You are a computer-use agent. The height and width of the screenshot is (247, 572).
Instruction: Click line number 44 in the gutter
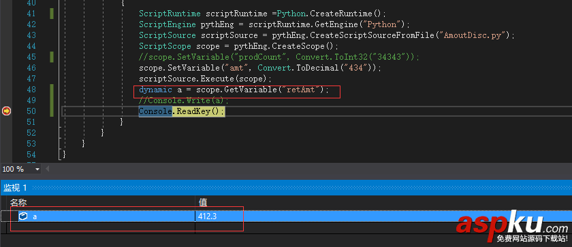click(x=31, y=46)
